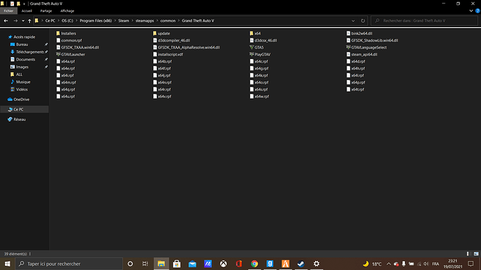The image size is (481, 270).
Task: Select Téléchargements in navigation pane
Action: (x=30, y=52)
